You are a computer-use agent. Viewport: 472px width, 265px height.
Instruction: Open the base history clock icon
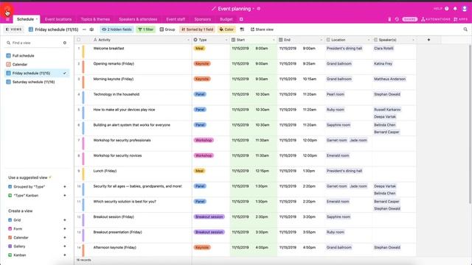pos(397,19)
